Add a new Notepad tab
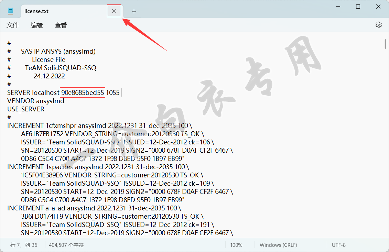 [x=134, y=11]
